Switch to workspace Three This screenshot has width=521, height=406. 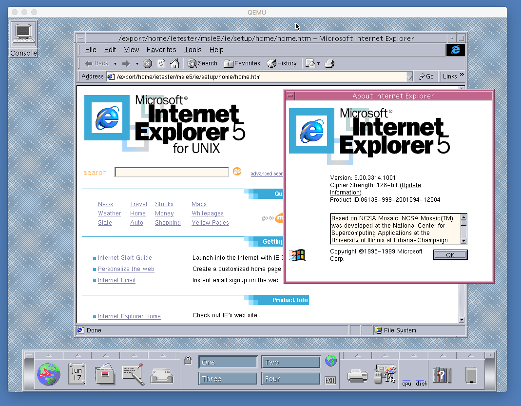pyautogui.click(x=228, y=379)
